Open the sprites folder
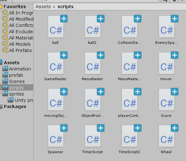Image resolution: width=186 pixels, height=161 pixels. 13,94
